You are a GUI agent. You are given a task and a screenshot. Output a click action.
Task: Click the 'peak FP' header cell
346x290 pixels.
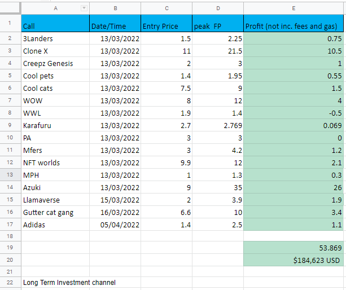coord(218,23)
